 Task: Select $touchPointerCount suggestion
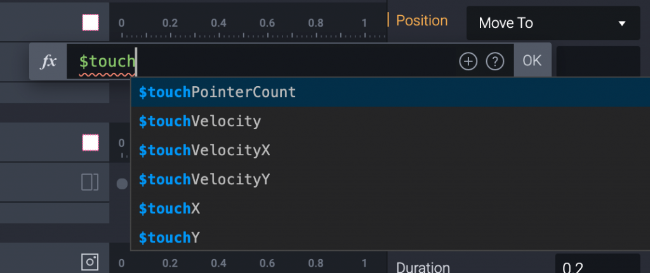[x=217, y=92]
